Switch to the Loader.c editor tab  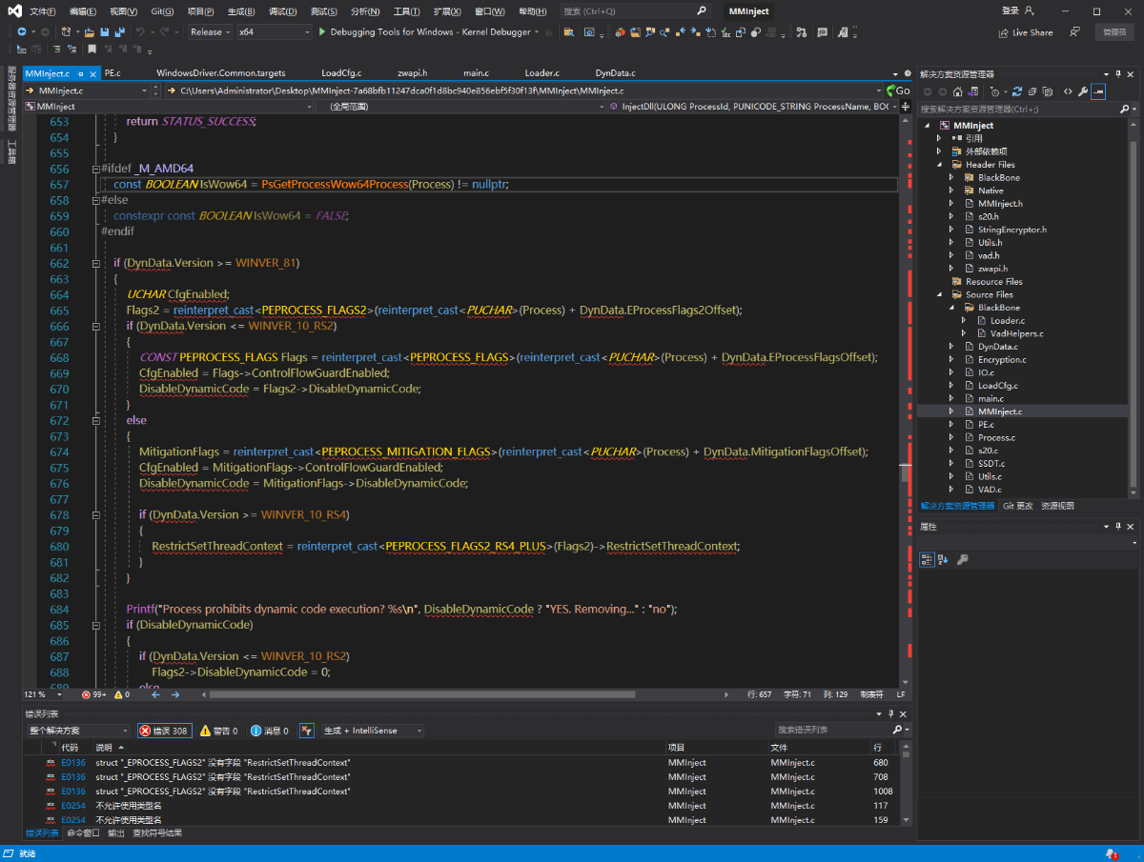(x=541, y=73)
